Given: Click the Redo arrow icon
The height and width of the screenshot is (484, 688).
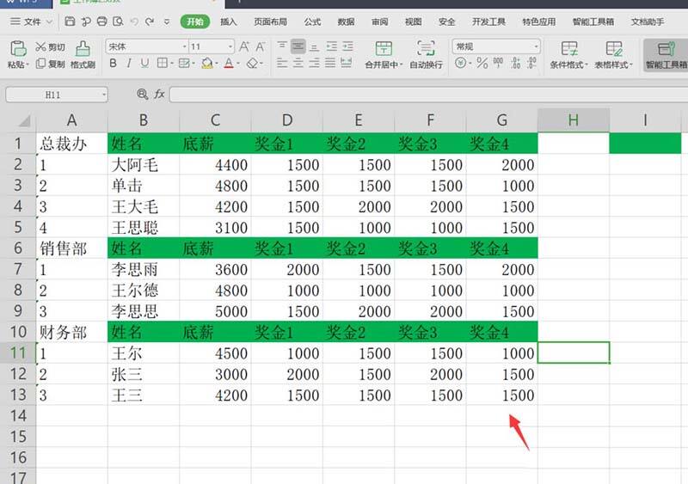Looking at the screenshot, I should coord(150,21).
